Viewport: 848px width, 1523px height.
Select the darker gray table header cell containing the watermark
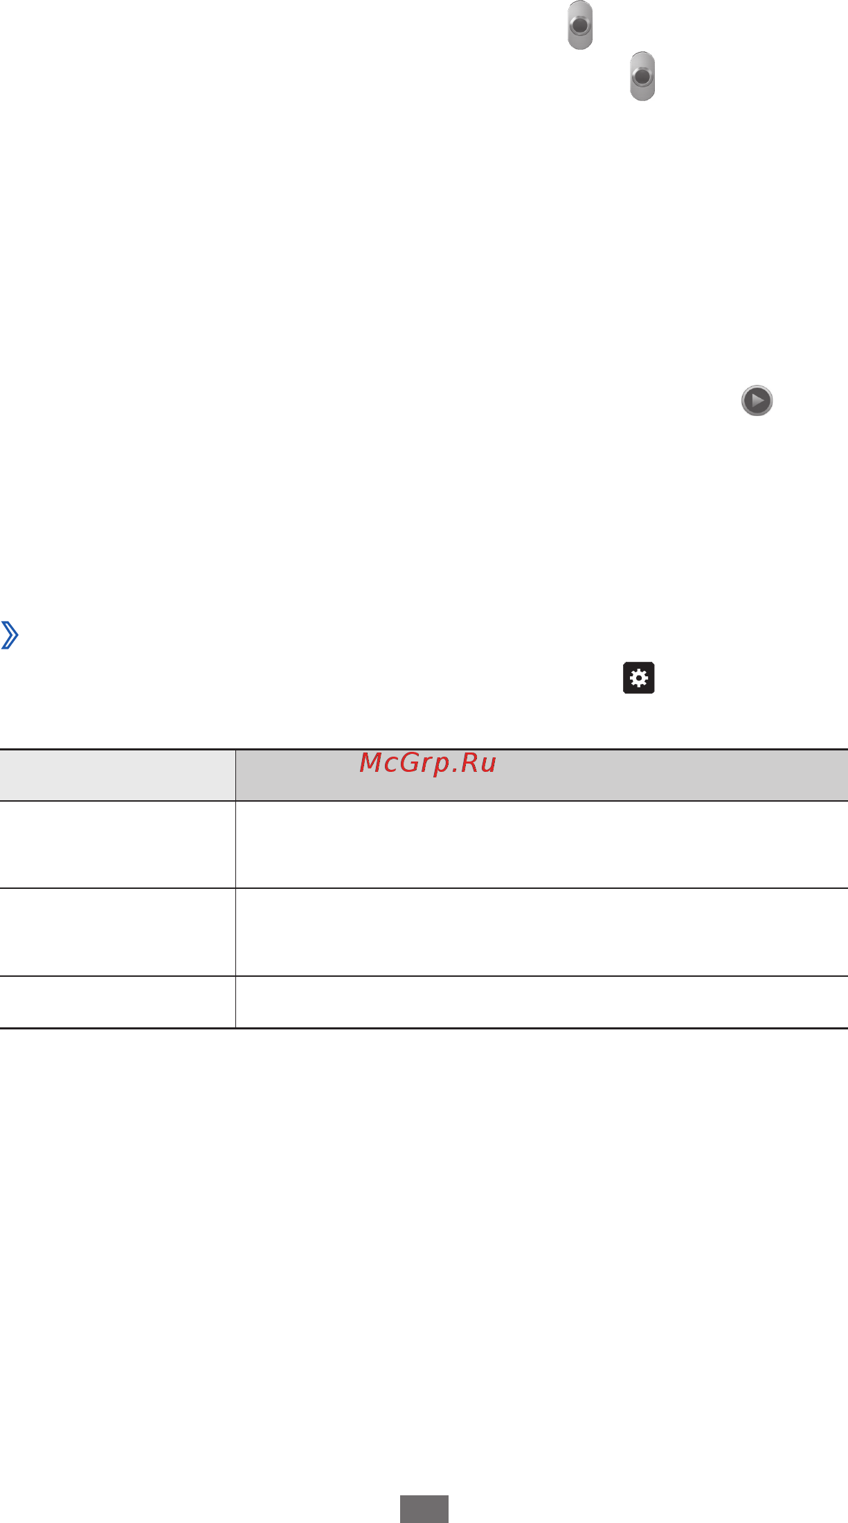[542, 775]
